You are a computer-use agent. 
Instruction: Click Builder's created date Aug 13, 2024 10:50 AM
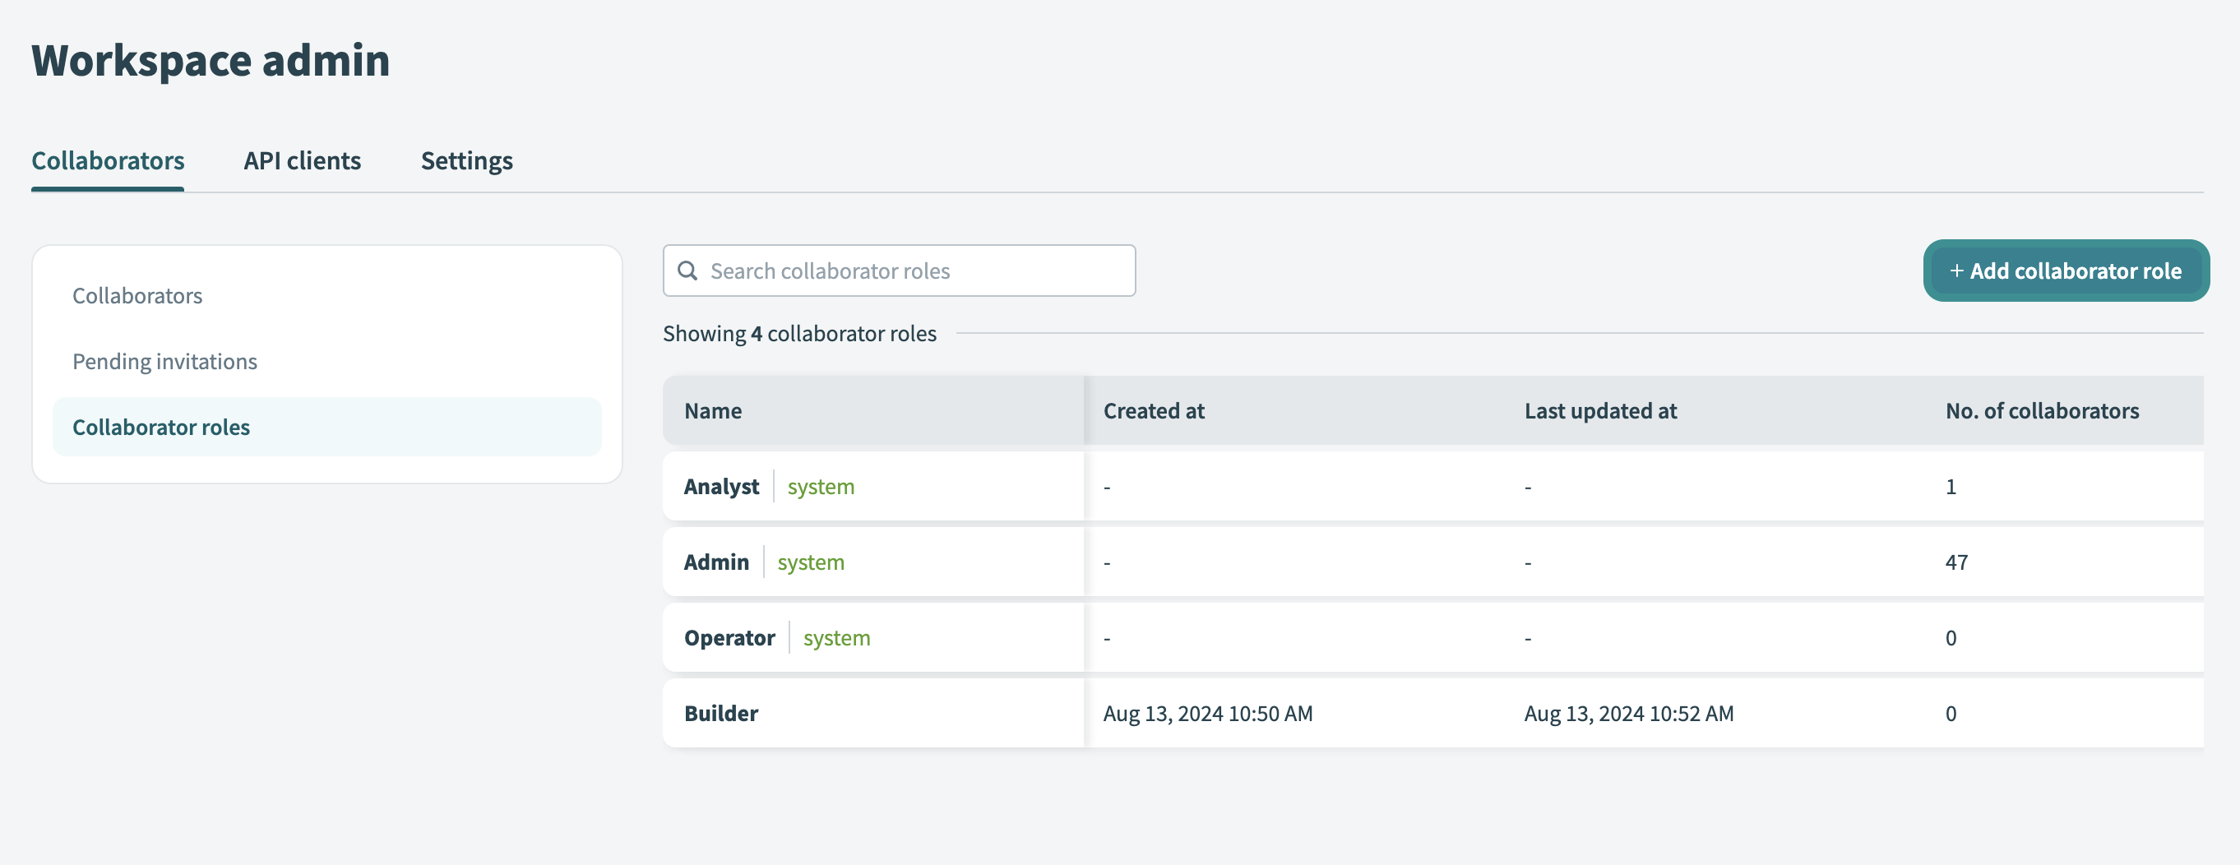coord(1207,713)
